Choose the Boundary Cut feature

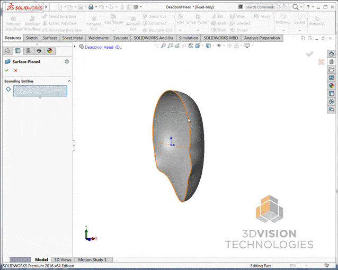(x=157, y=30)
